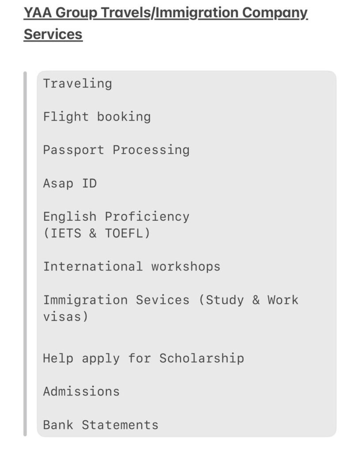
Task: Click the word Immigration in the heading
Action: coord(197,13)
